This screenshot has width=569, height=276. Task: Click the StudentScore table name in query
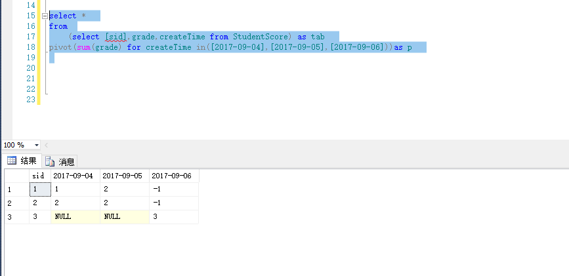point(261,37)
